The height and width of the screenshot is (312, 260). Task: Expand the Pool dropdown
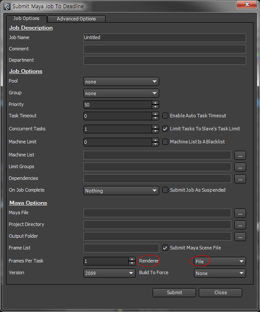pyautogui.click(x=121, y=82)
